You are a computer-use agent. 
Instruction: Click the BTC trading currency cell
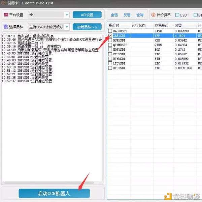[157, 68]
